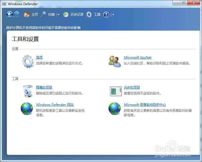Click the 保护计算机不受间谍软件 banner text
The image size is (202, 162).
(x=43, y=28)
